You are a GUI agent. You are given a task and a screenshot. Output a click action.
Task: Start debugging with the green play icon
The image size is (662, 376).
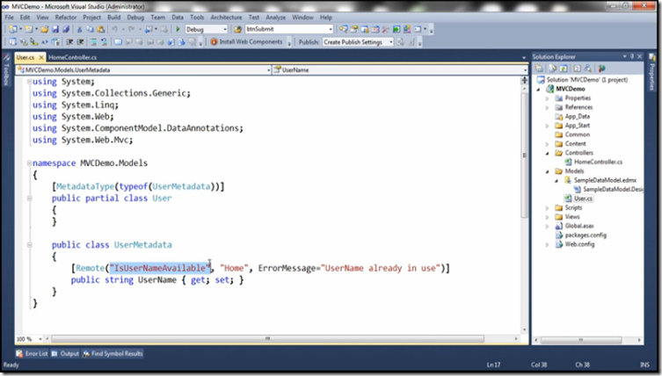(x=178, y=29)
